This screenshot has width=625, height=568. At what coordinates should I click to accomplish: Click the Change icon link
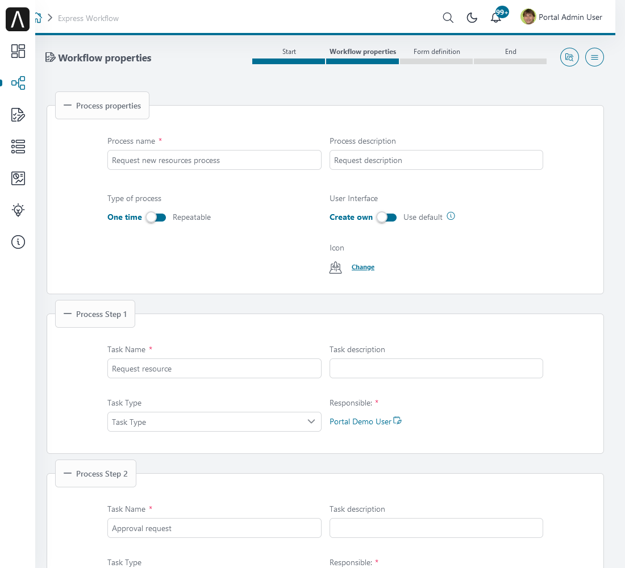(x=363, y=267)
